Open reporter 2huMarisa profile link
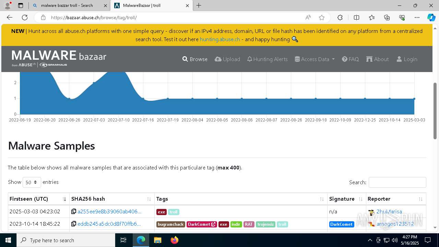Screen dimensions: 439x247 [389, 212]
